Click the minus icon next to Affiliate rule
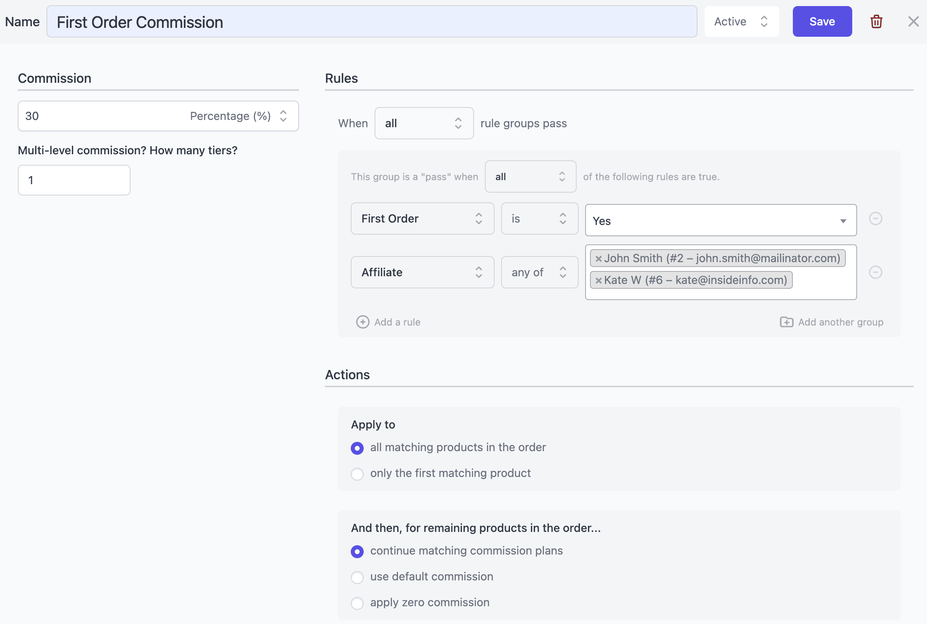 876,271
